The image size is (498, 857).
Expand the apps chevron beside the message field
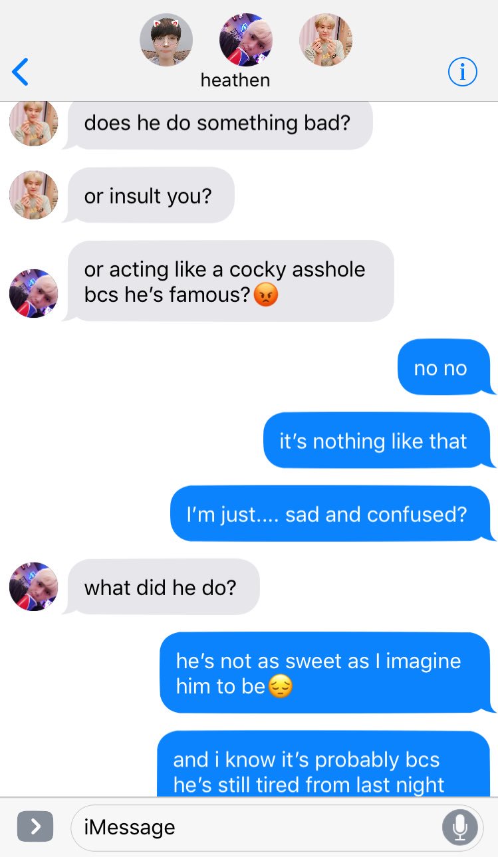(35, 826)
